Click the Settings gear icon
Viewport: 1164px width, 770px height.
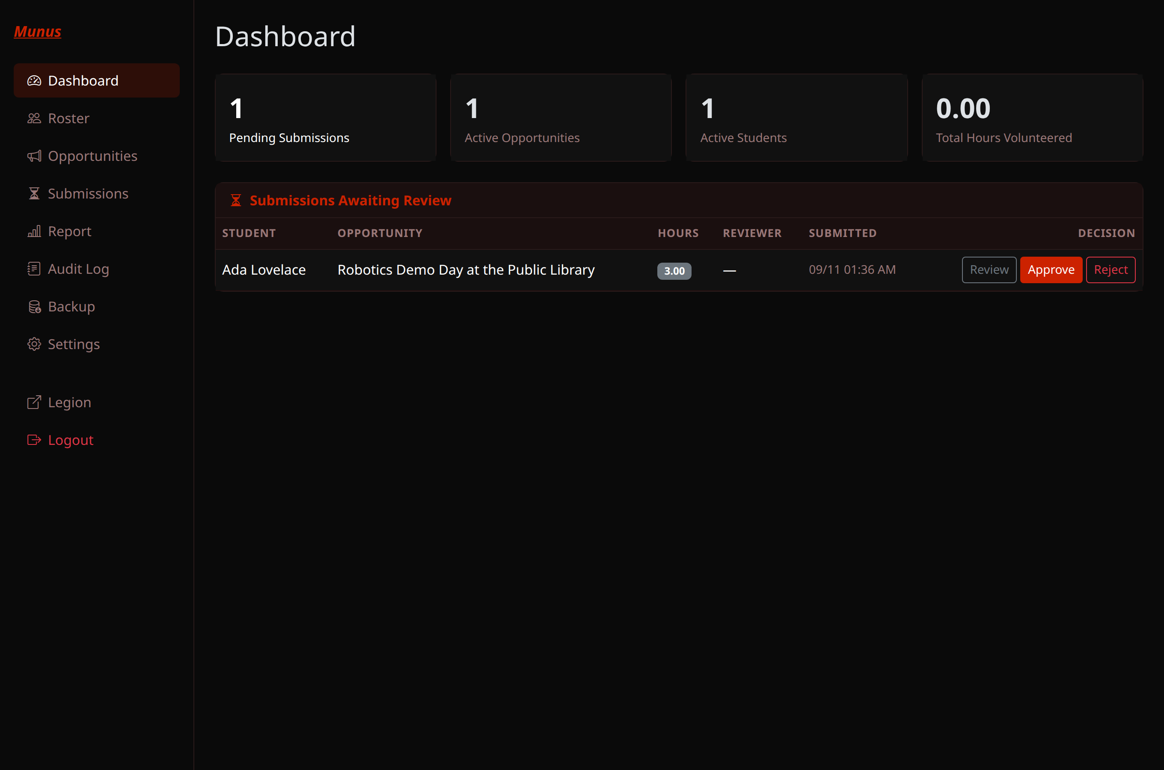(x=34, y=344)
